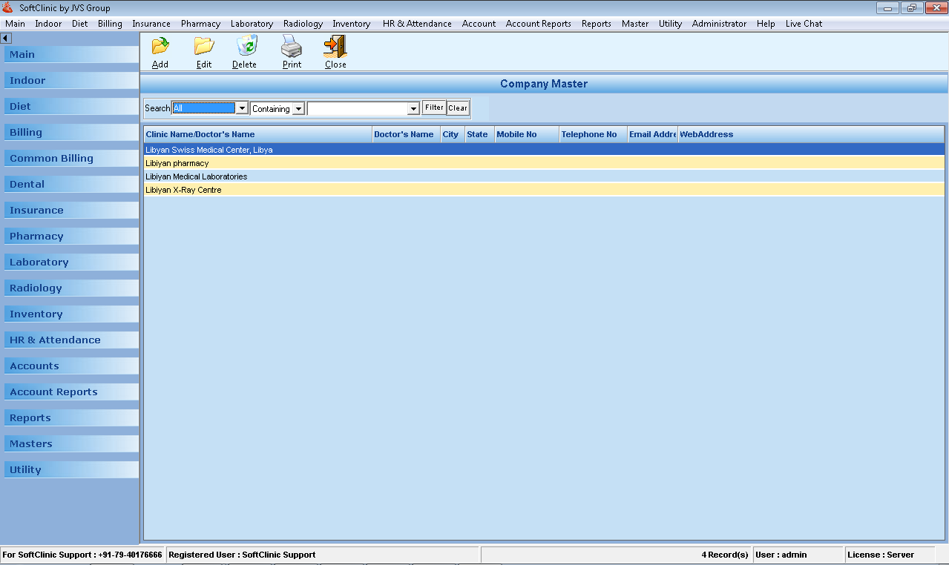The image size is (949, 565).
Task: Open the search field dropdown showing All
Action: tap(242, 108)
